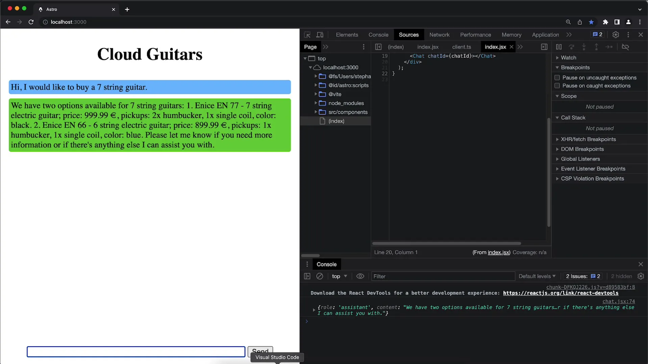Select the (index) file in tree

tap(336, 121)
